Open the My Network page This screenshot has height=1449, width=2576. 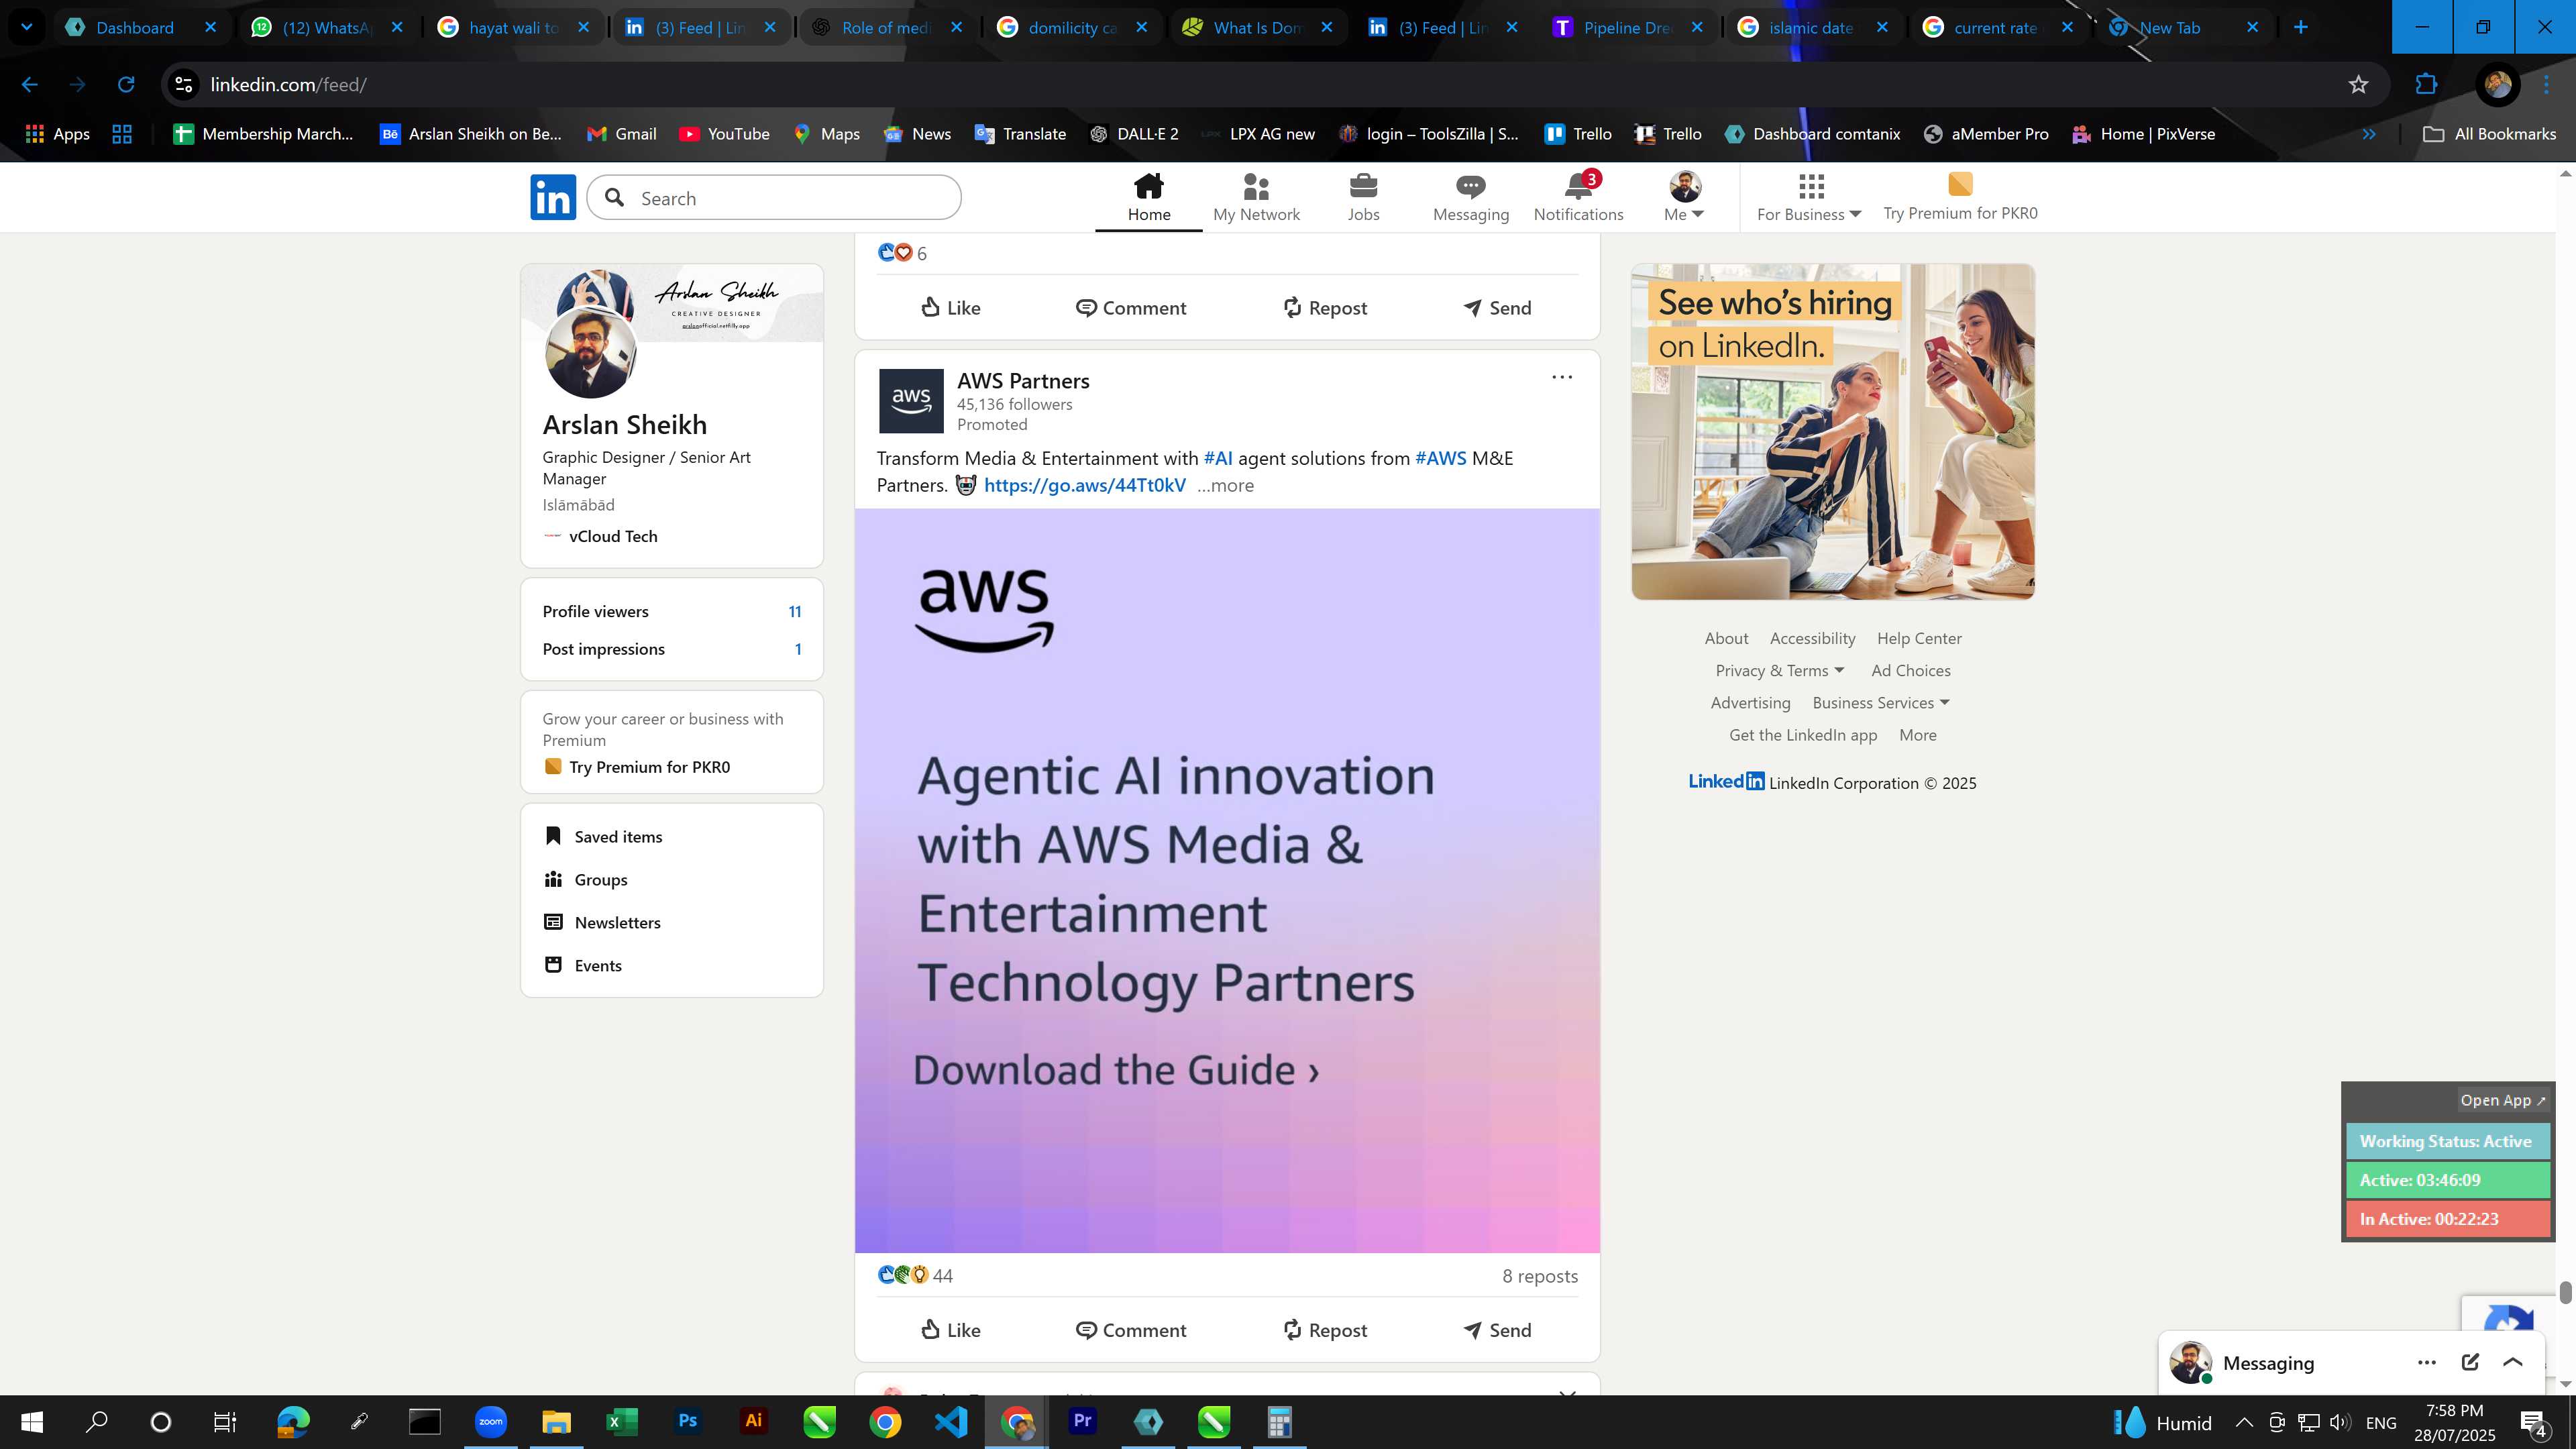[x=1256, y=197]
